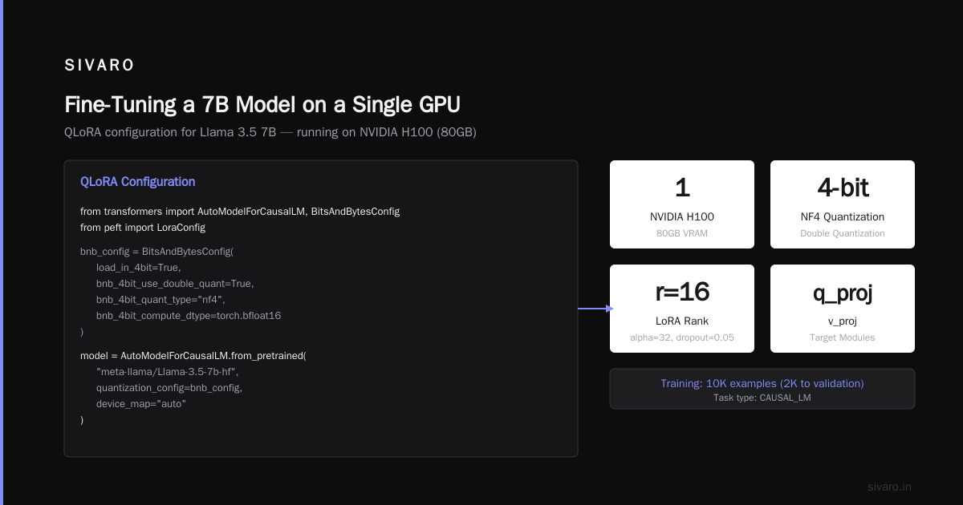
Task: Open the QLoRA Configuration code header
Action: 137,182
